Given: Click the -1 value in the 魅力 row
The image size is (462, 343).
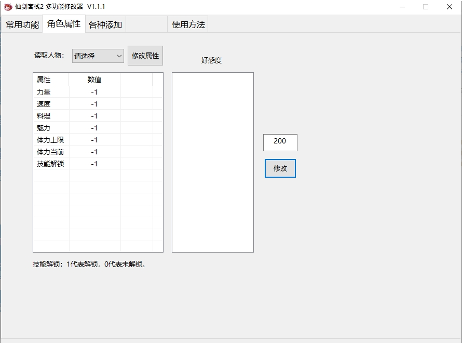Looking at the screenshot, I should point(94,128).
